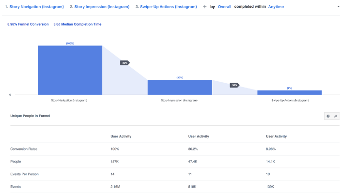Click the 47.4K People value

click(x=193, y=162)
